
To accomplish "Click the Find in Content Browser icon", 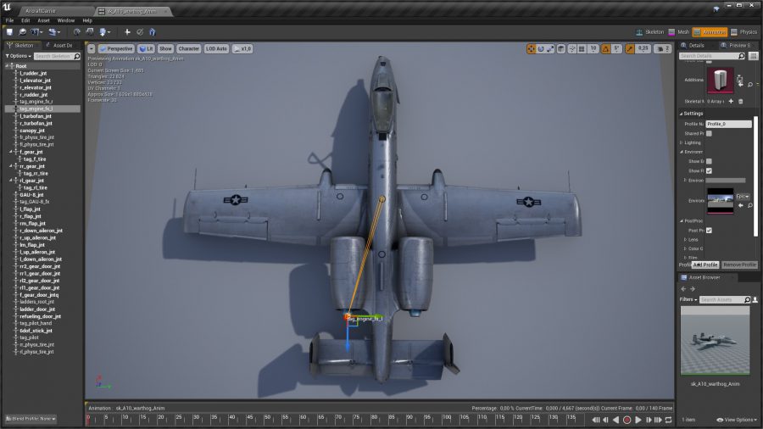I will tap(22, 32).
